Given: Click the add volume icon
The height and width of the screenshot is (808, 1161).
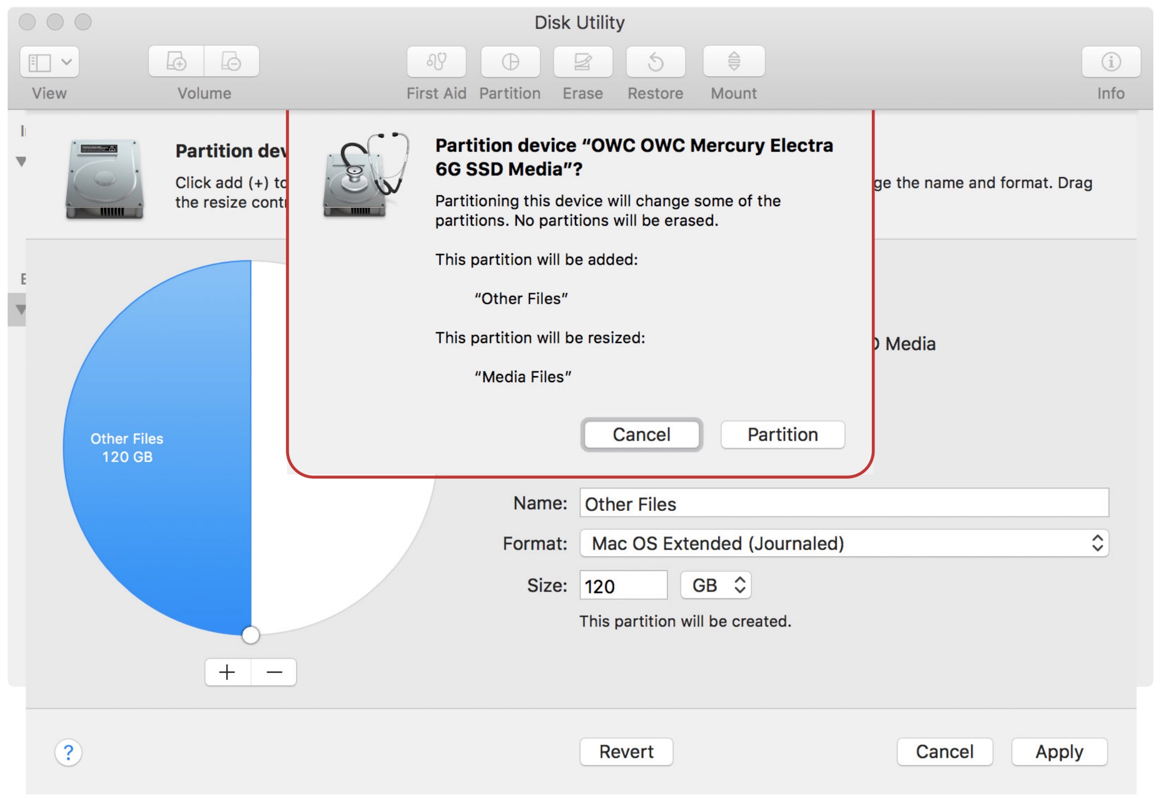Looking at the screenshot, I should pyautogui.click(x=176, y=62).
